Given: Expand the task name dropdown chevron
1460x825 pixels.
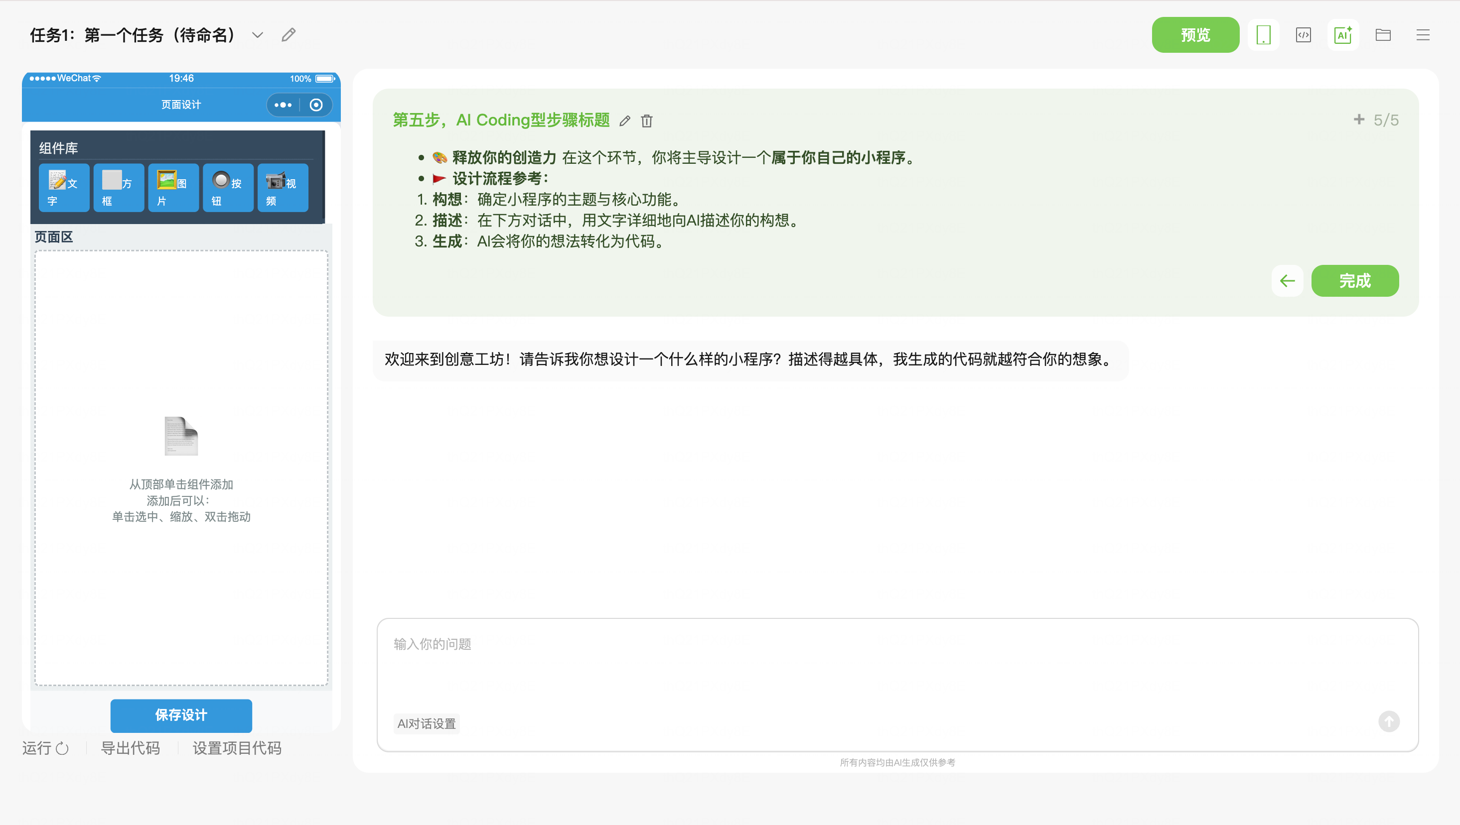Looking at the screenshot, I should tap(258, 35).
